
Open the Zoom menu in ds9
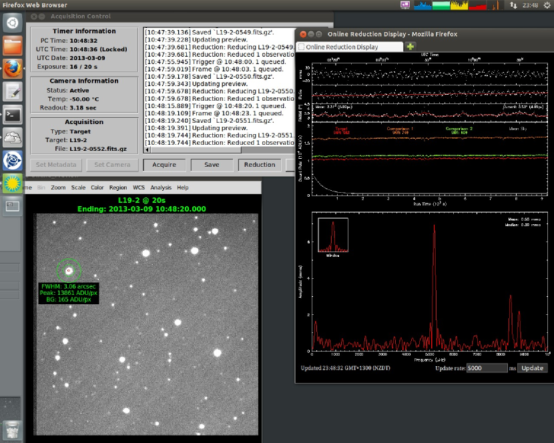click(x=58, y=187)
